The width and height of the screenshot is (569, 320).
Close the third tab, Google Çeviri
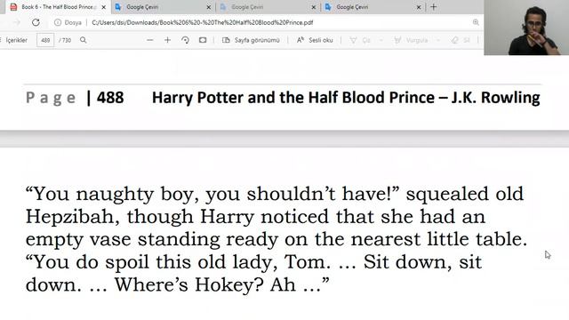tap(314, 7)
